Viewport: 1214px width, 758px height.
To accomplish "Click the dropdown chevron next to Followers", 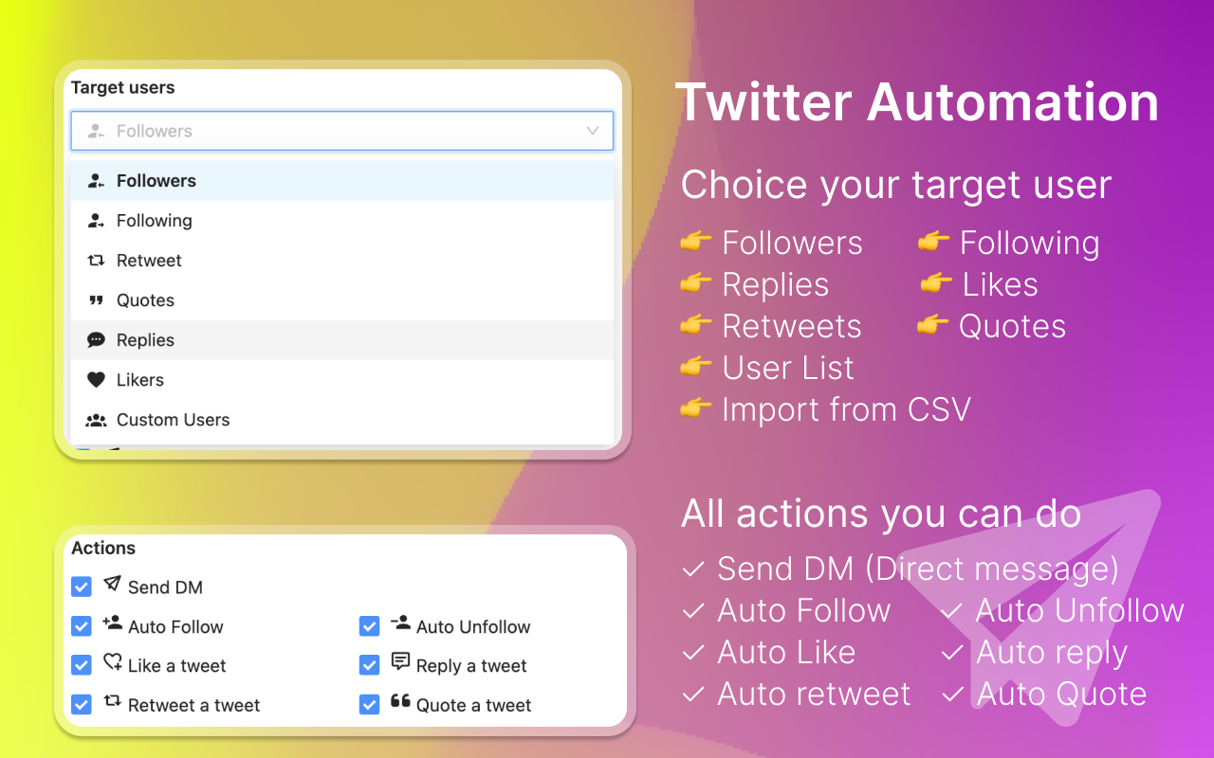I will tap(593, 131).
